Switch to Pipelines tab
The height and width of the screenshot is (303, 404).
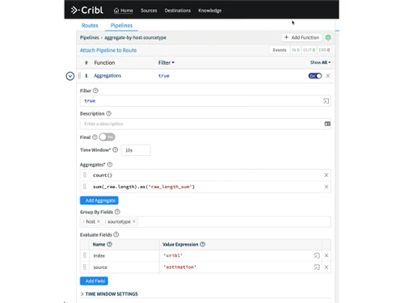click(x=121, y=25)
